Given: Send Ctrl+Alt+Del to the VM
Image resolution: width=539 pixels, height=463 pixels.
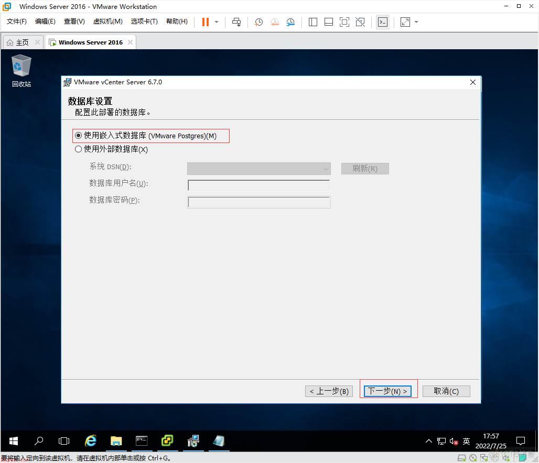Looking at the screenshot, I should pos(236,22).
